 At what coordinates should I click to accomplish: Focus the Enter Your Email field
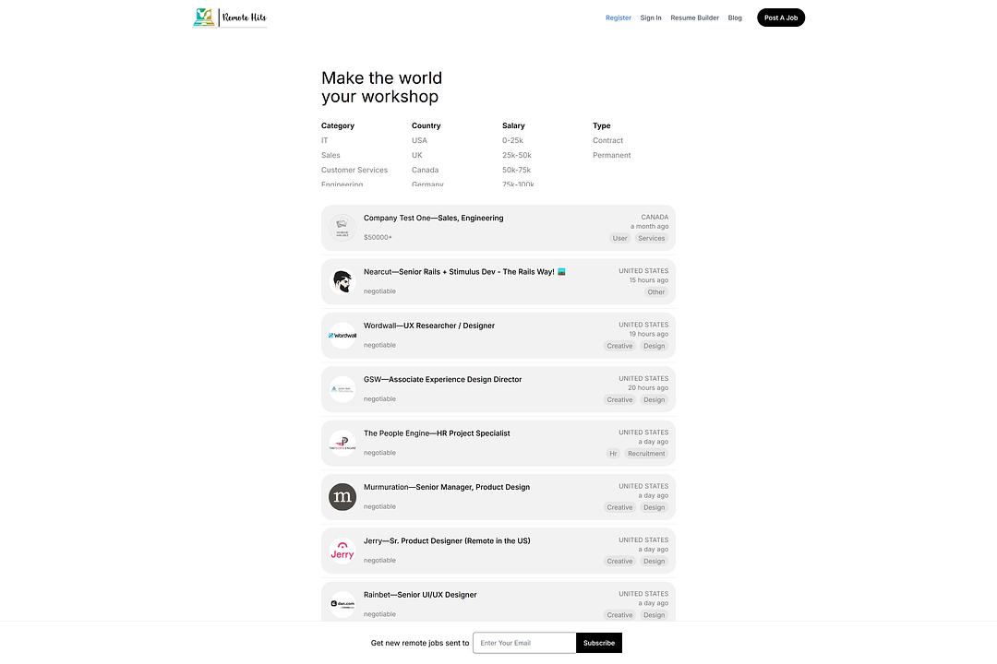524,643
